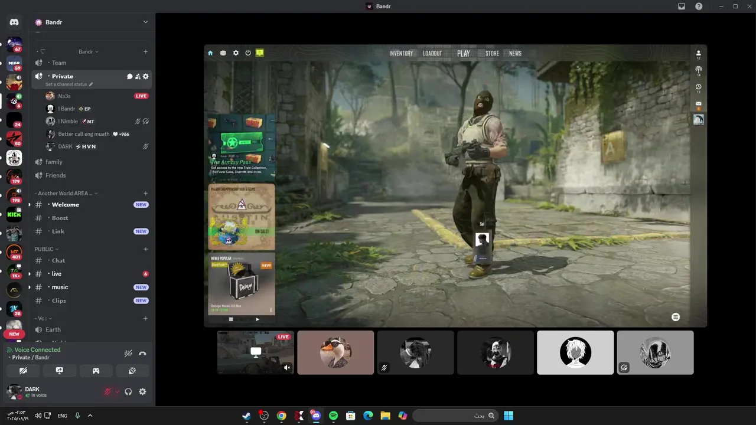The image size is (756, 425).
Task: Create invite on Private voice channel
Action: (138, 76)
